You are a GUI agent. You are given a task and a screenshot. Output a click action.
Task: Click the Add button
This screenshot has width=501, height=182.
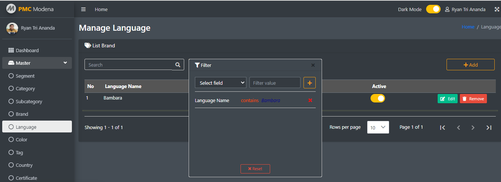[471, 65]
